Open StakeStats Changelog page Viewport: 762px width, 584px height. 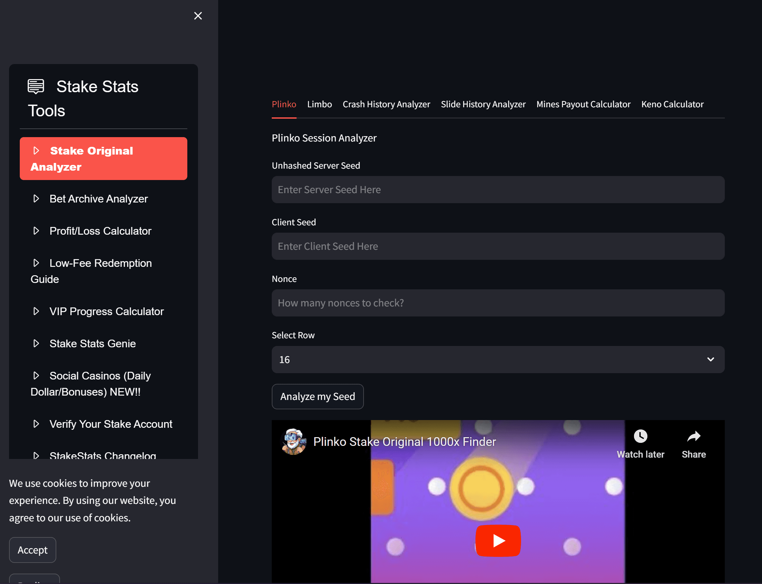(104, 454)
